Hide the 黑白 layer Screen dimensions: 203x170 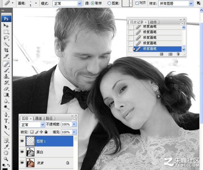[x=22, y=152]
